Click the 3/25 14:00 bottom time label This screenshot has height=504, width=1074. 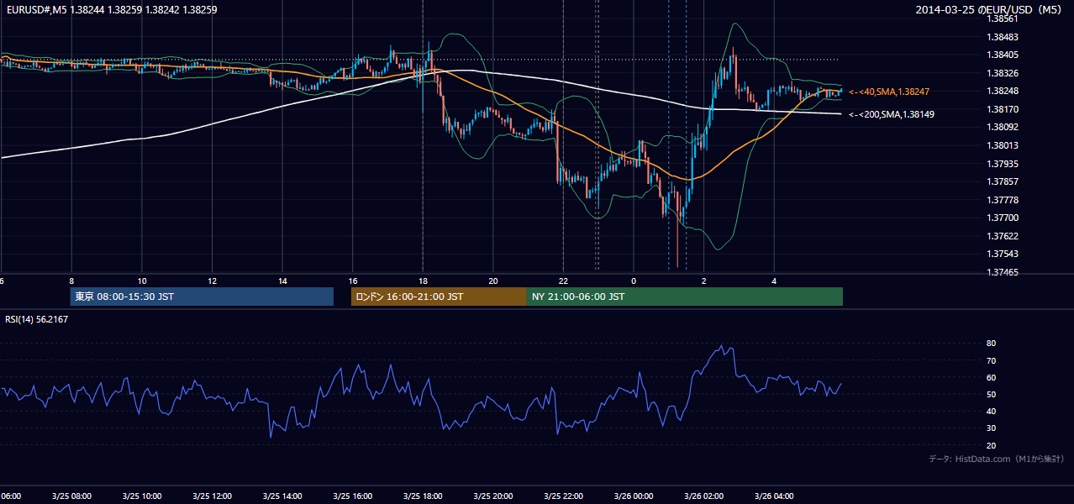point(282,496)
